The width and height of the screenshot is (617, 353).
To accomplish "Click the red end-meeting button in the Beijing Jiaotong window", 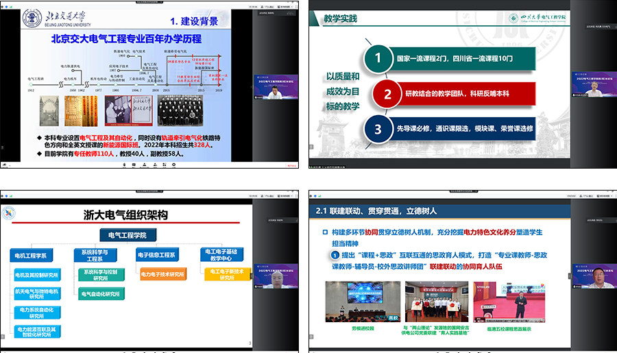I will (x=293, y=165).
